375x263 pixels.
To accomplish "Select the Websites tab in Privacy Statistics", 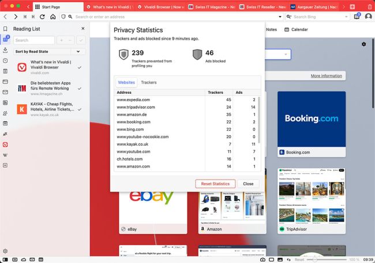I will 126,82.
